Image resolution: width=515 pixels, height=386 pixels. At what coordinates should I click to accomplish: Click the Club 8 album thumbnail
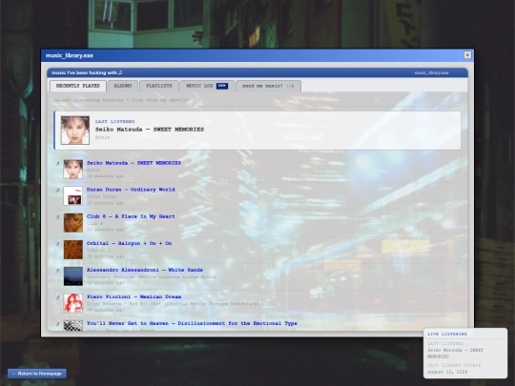click(x=72, y=223)
